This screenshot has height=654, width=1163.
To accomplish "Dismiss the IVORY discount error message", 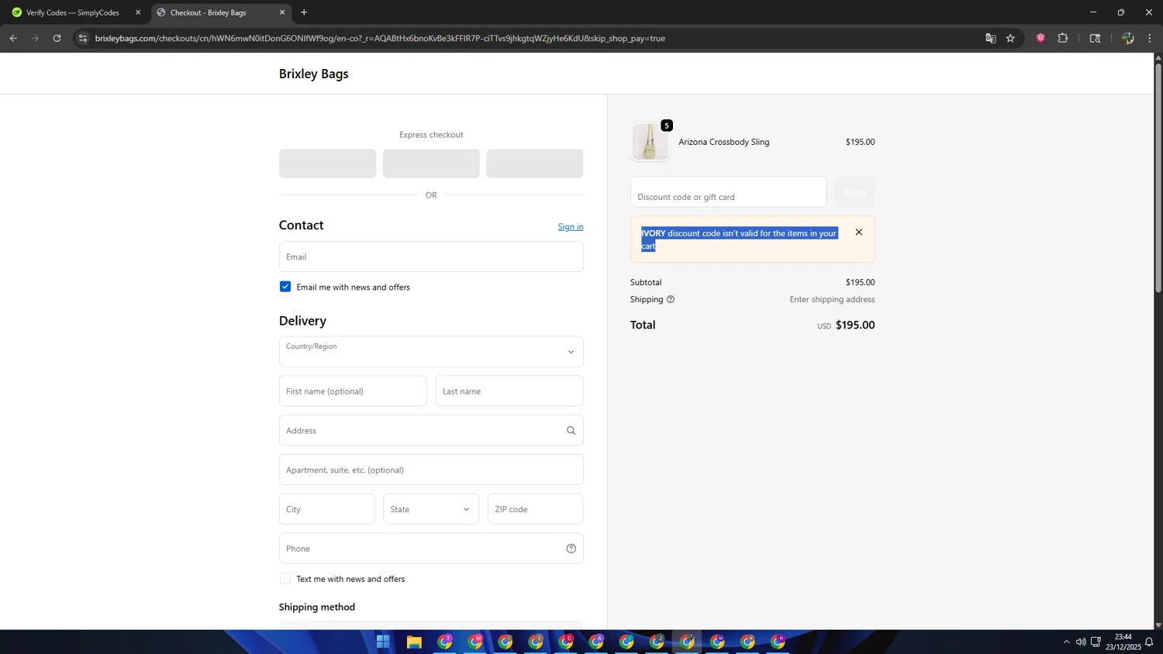I will (x=858, y=232).
